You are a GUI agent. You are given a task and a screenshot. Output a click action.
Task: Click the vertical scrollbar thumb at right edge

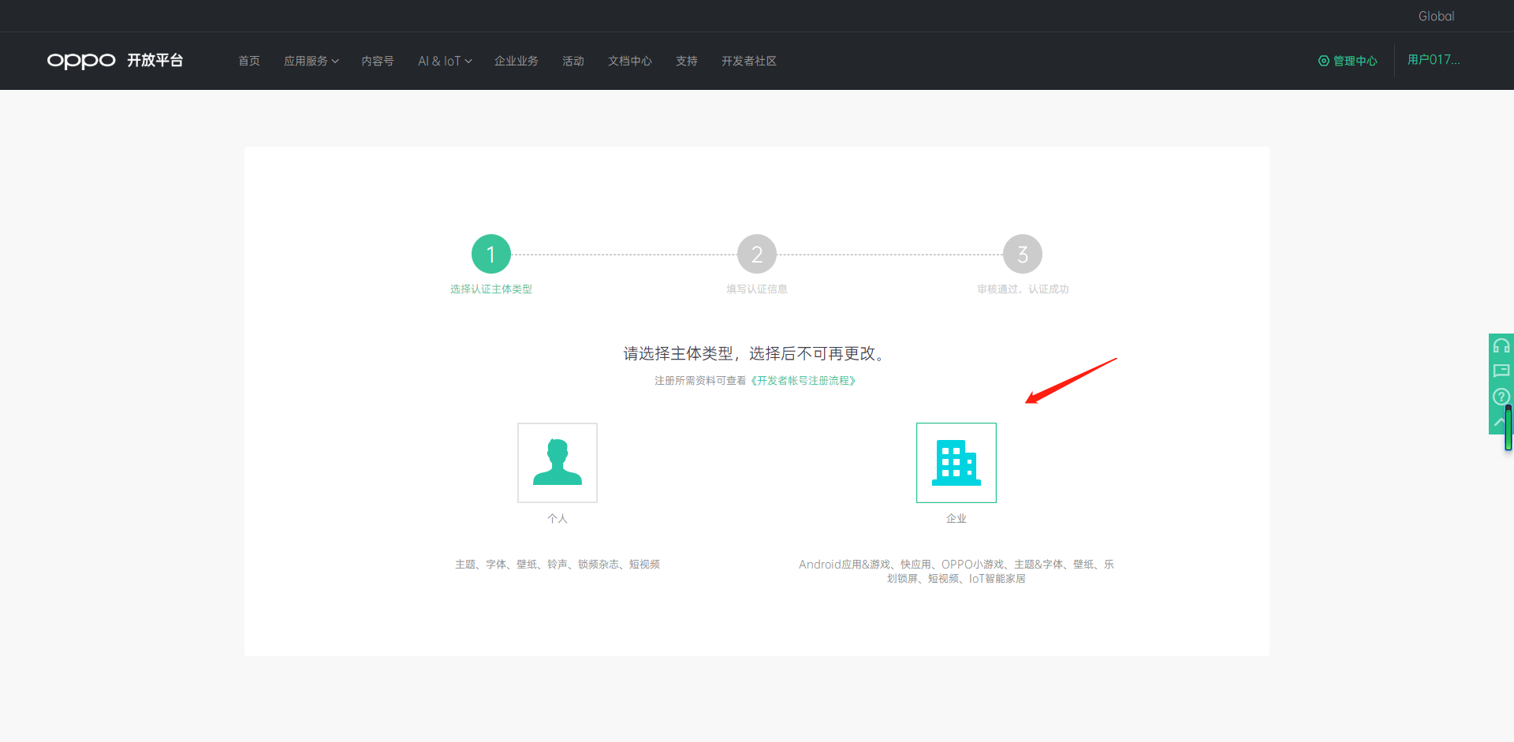coord(1508,427)
